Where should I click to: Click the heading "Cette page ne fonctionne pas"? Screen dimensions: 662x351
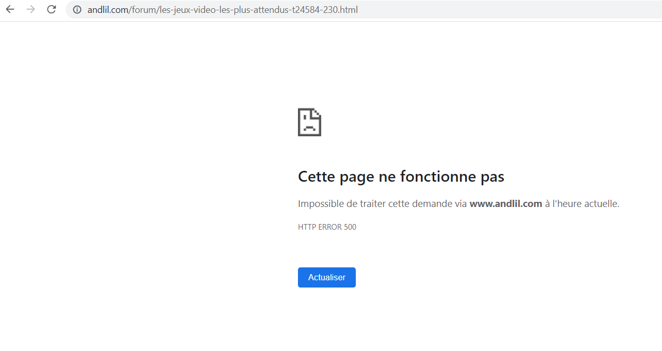tap(401, 177)
